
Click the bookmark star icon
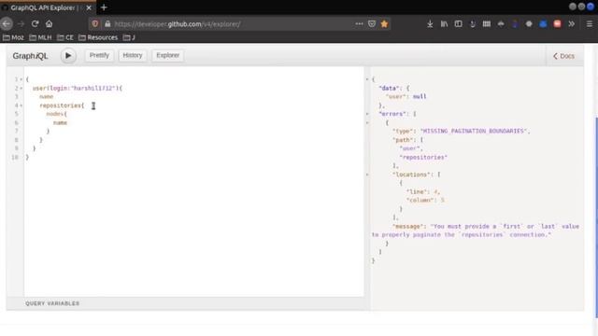pos(384,23)
